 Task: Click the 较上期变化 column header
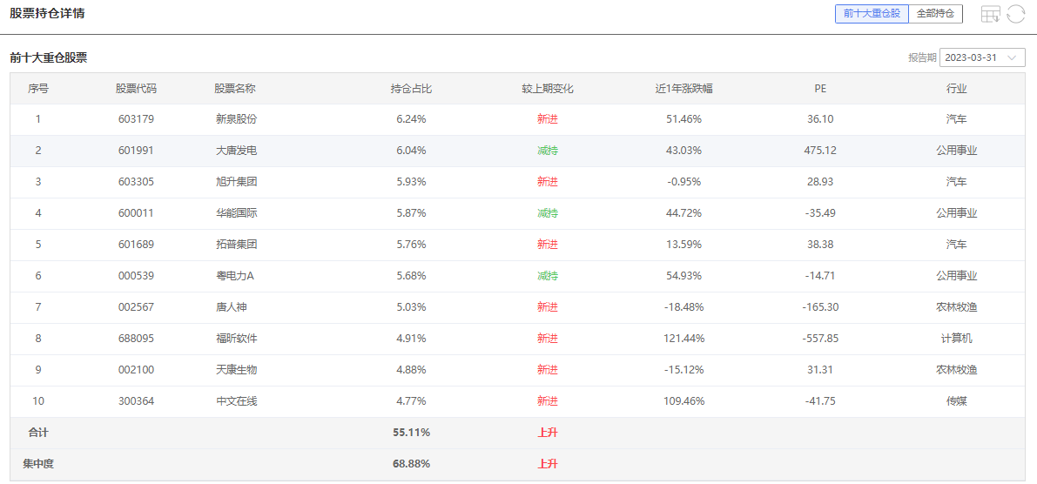tap(548, 89)
